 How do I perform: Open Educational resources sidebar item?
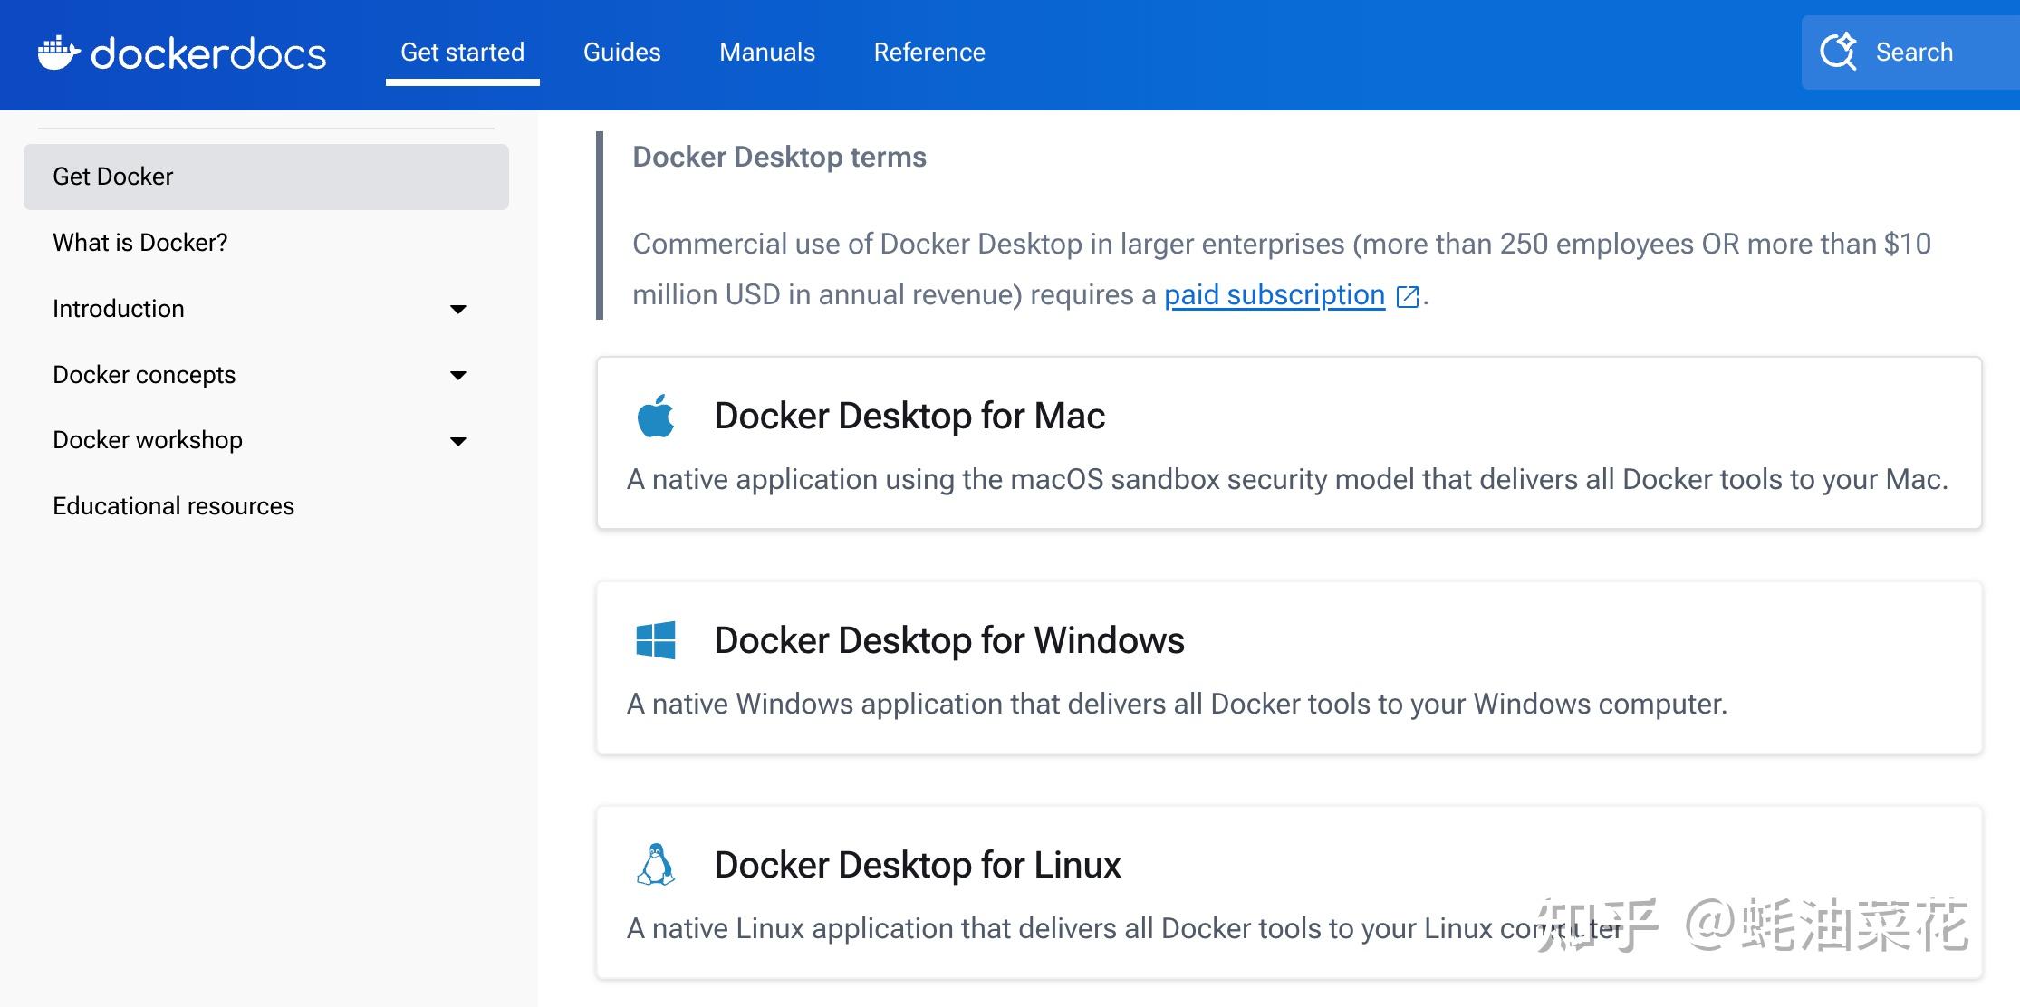click(173, 506)
